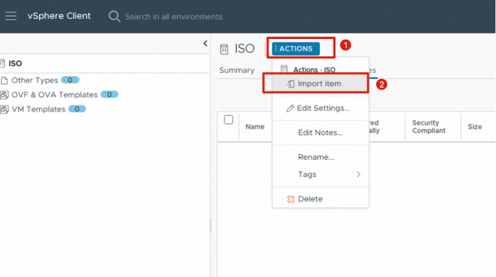
Task: Sort table by Size column header
Action: pyautogui.click(x=475, y=127)
